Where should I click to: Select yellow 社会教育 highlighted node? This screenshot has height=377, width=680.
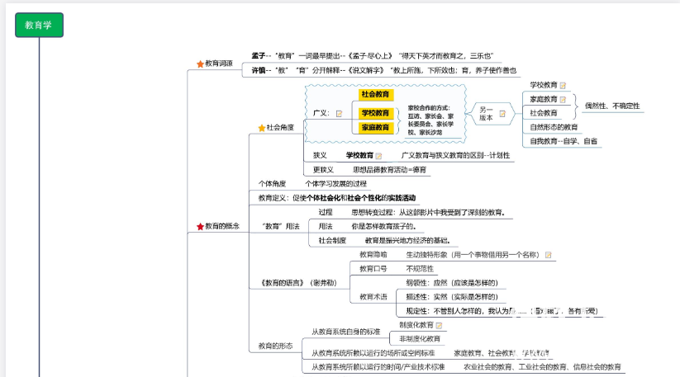[376, 95]
